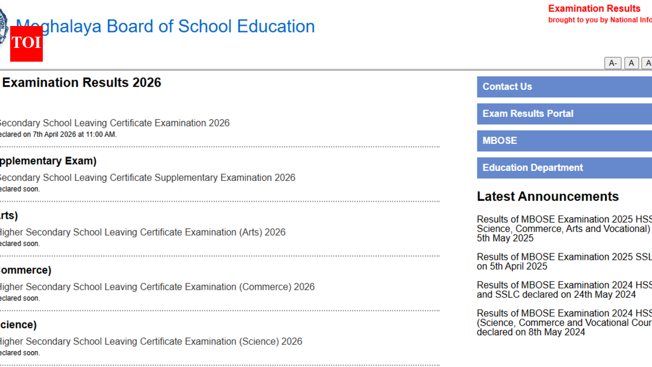Click the TOI logo overlay

[26, 44]
